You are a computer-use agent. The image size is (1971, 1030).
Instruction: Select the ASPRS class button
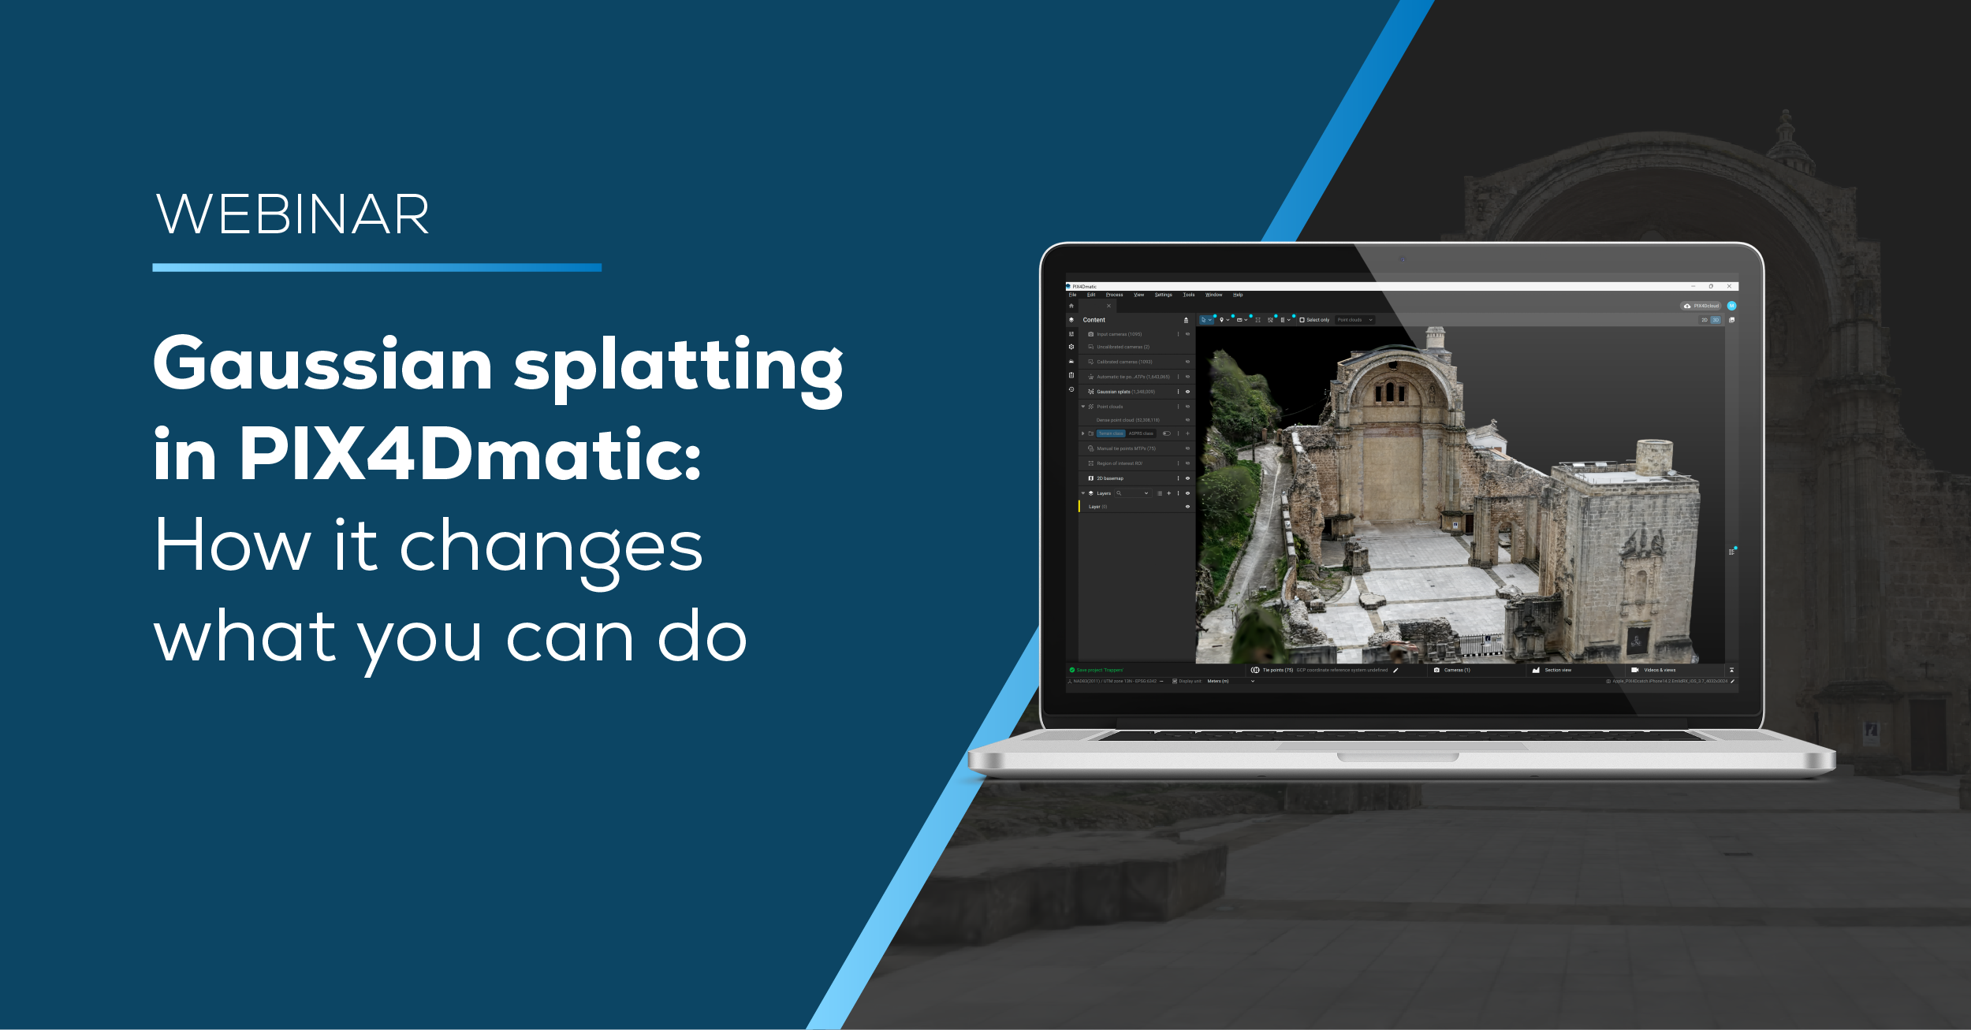coord(1141,433)
